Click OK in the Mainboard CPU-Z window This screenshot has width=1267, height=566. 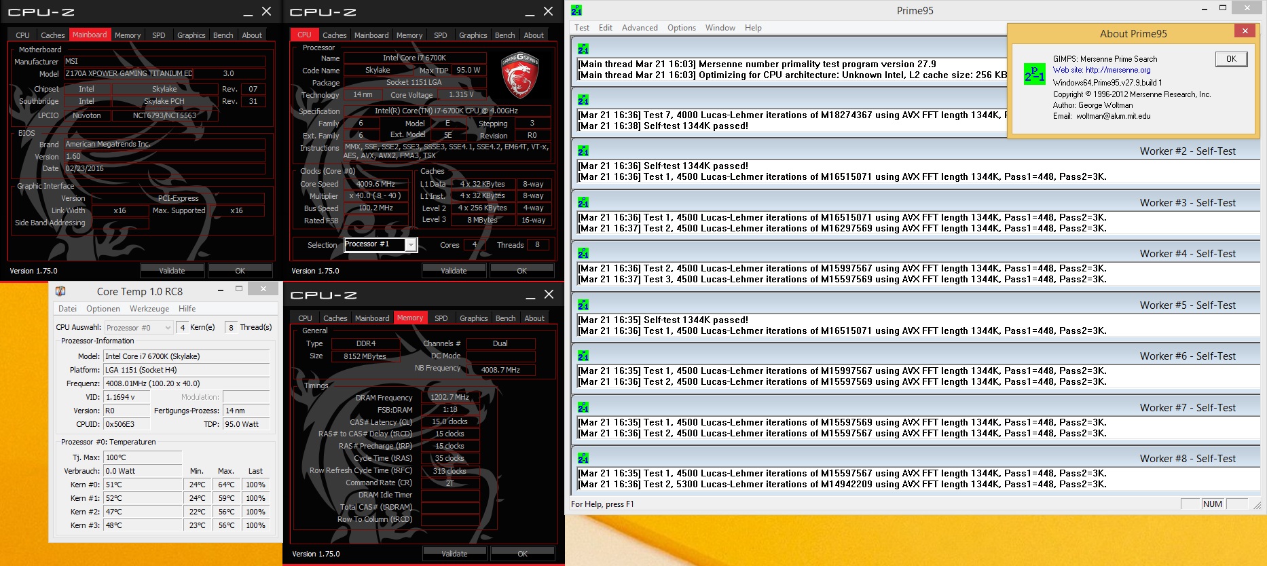coord(240,271)
